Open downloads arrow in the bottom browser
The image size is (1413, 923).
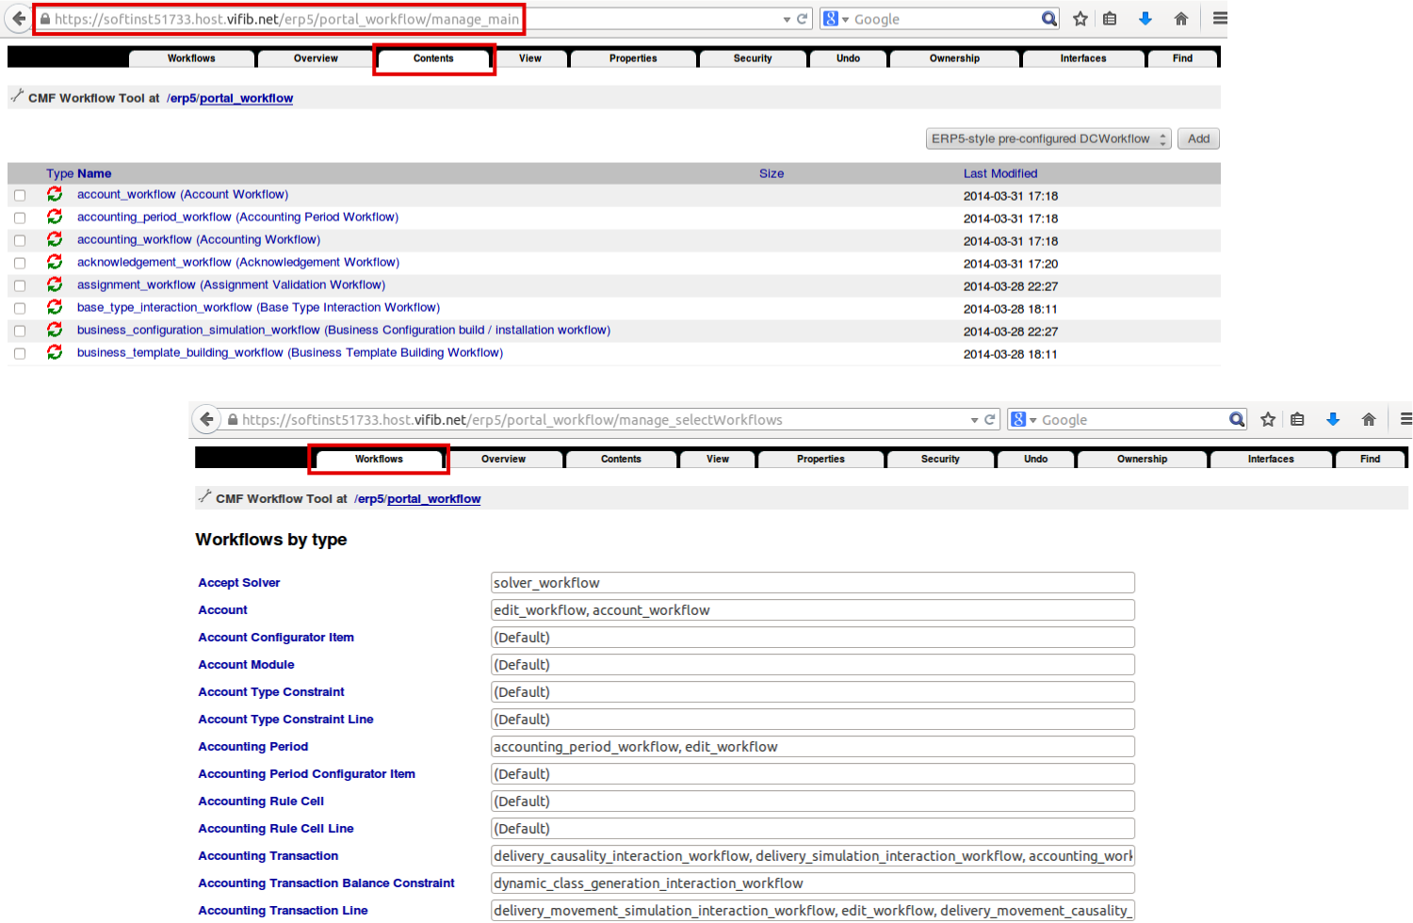1333,420
